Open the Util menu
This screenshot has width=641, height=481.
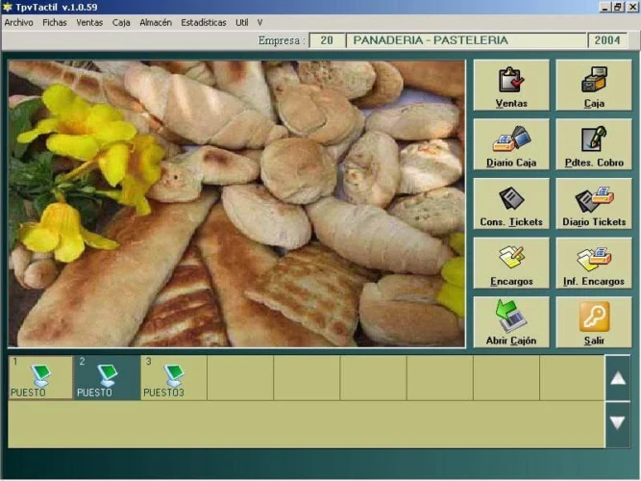(x=241, y=22)
